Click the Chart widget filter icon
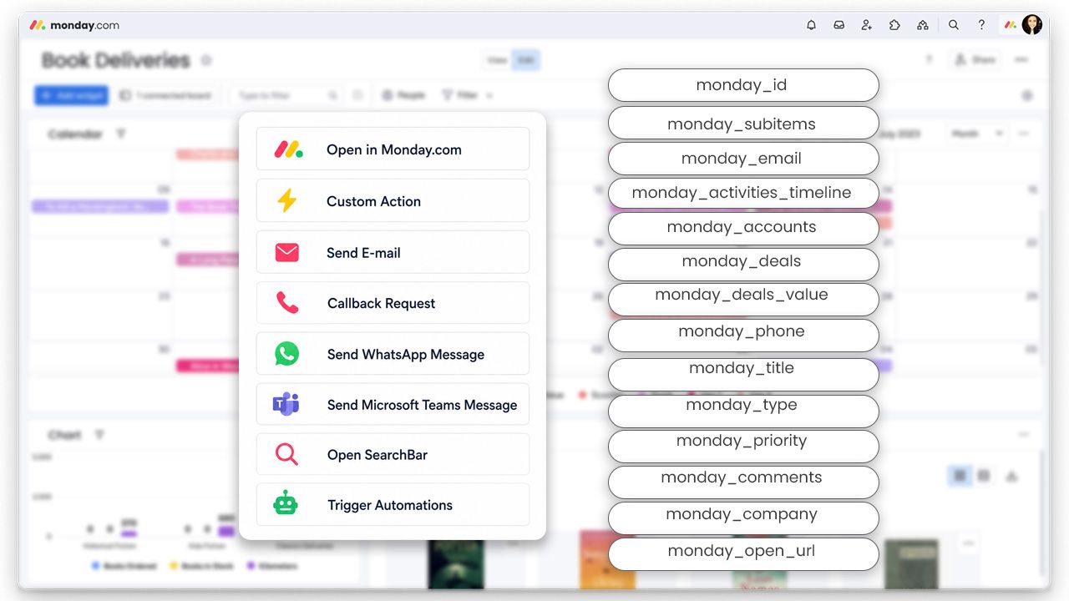This screenshot has width=1069, height=601. (99, 435)
